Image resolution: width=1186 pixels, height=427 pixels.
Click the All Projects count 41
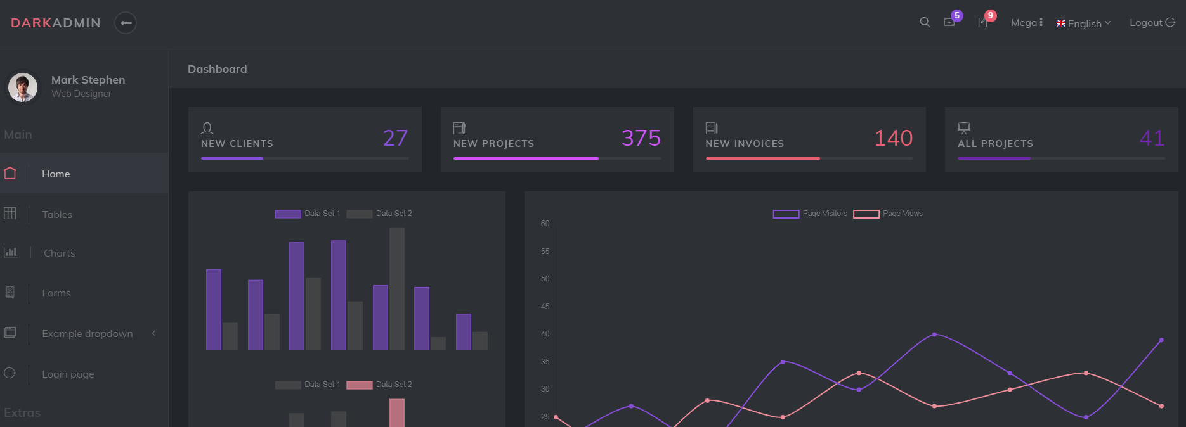point(1152,137)
